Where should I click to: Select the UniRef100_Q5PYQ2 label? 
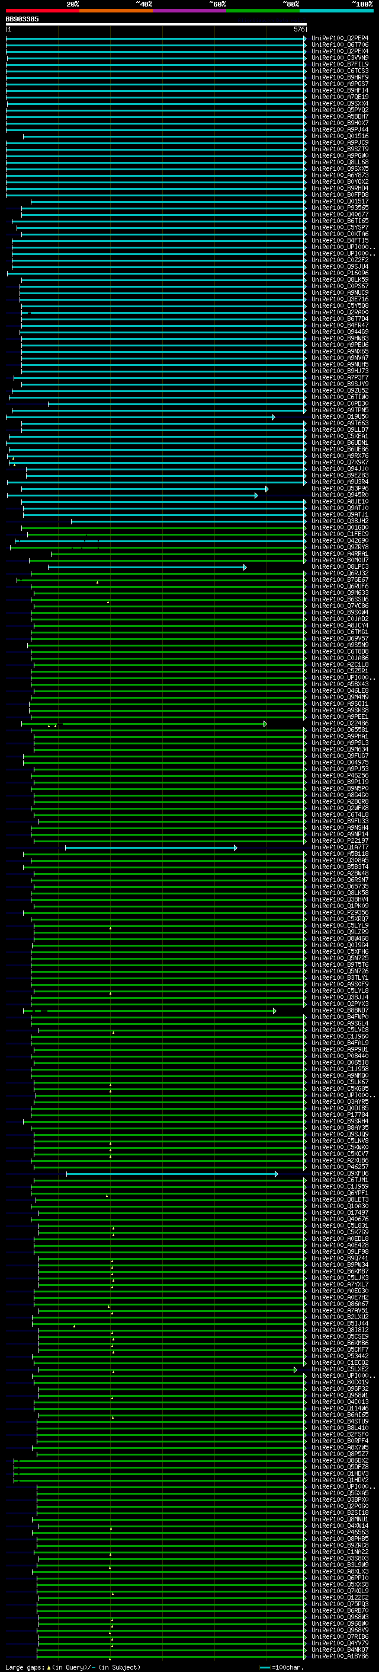339,110
